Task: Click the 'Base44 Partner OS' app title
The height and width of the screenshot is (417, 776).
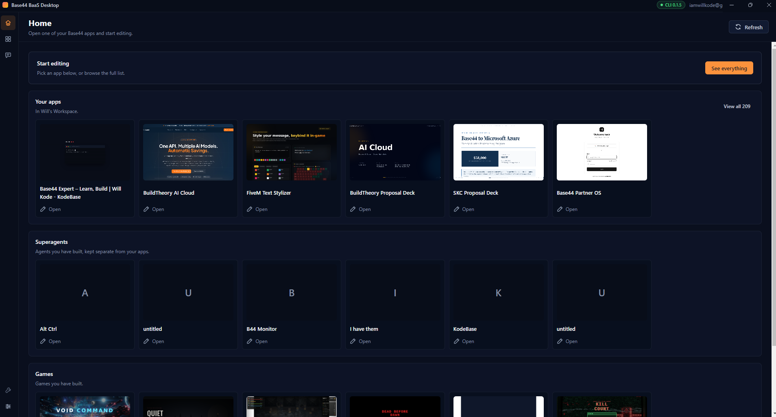Action: coord(579,193)
